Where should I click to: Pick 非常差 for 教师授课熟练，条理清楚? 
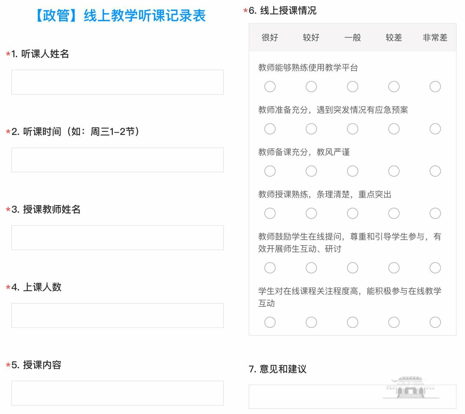[x=435, y=213]
